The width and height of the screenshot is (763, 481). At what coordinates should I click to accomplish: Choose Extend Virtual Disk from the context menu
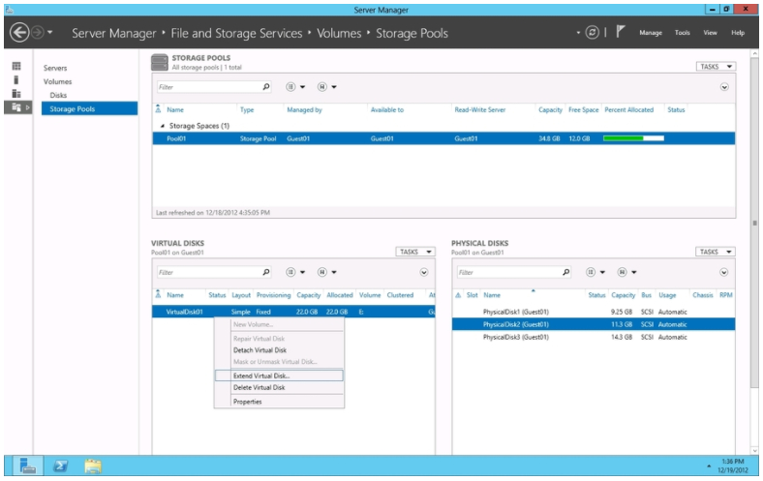pos(279,376)
